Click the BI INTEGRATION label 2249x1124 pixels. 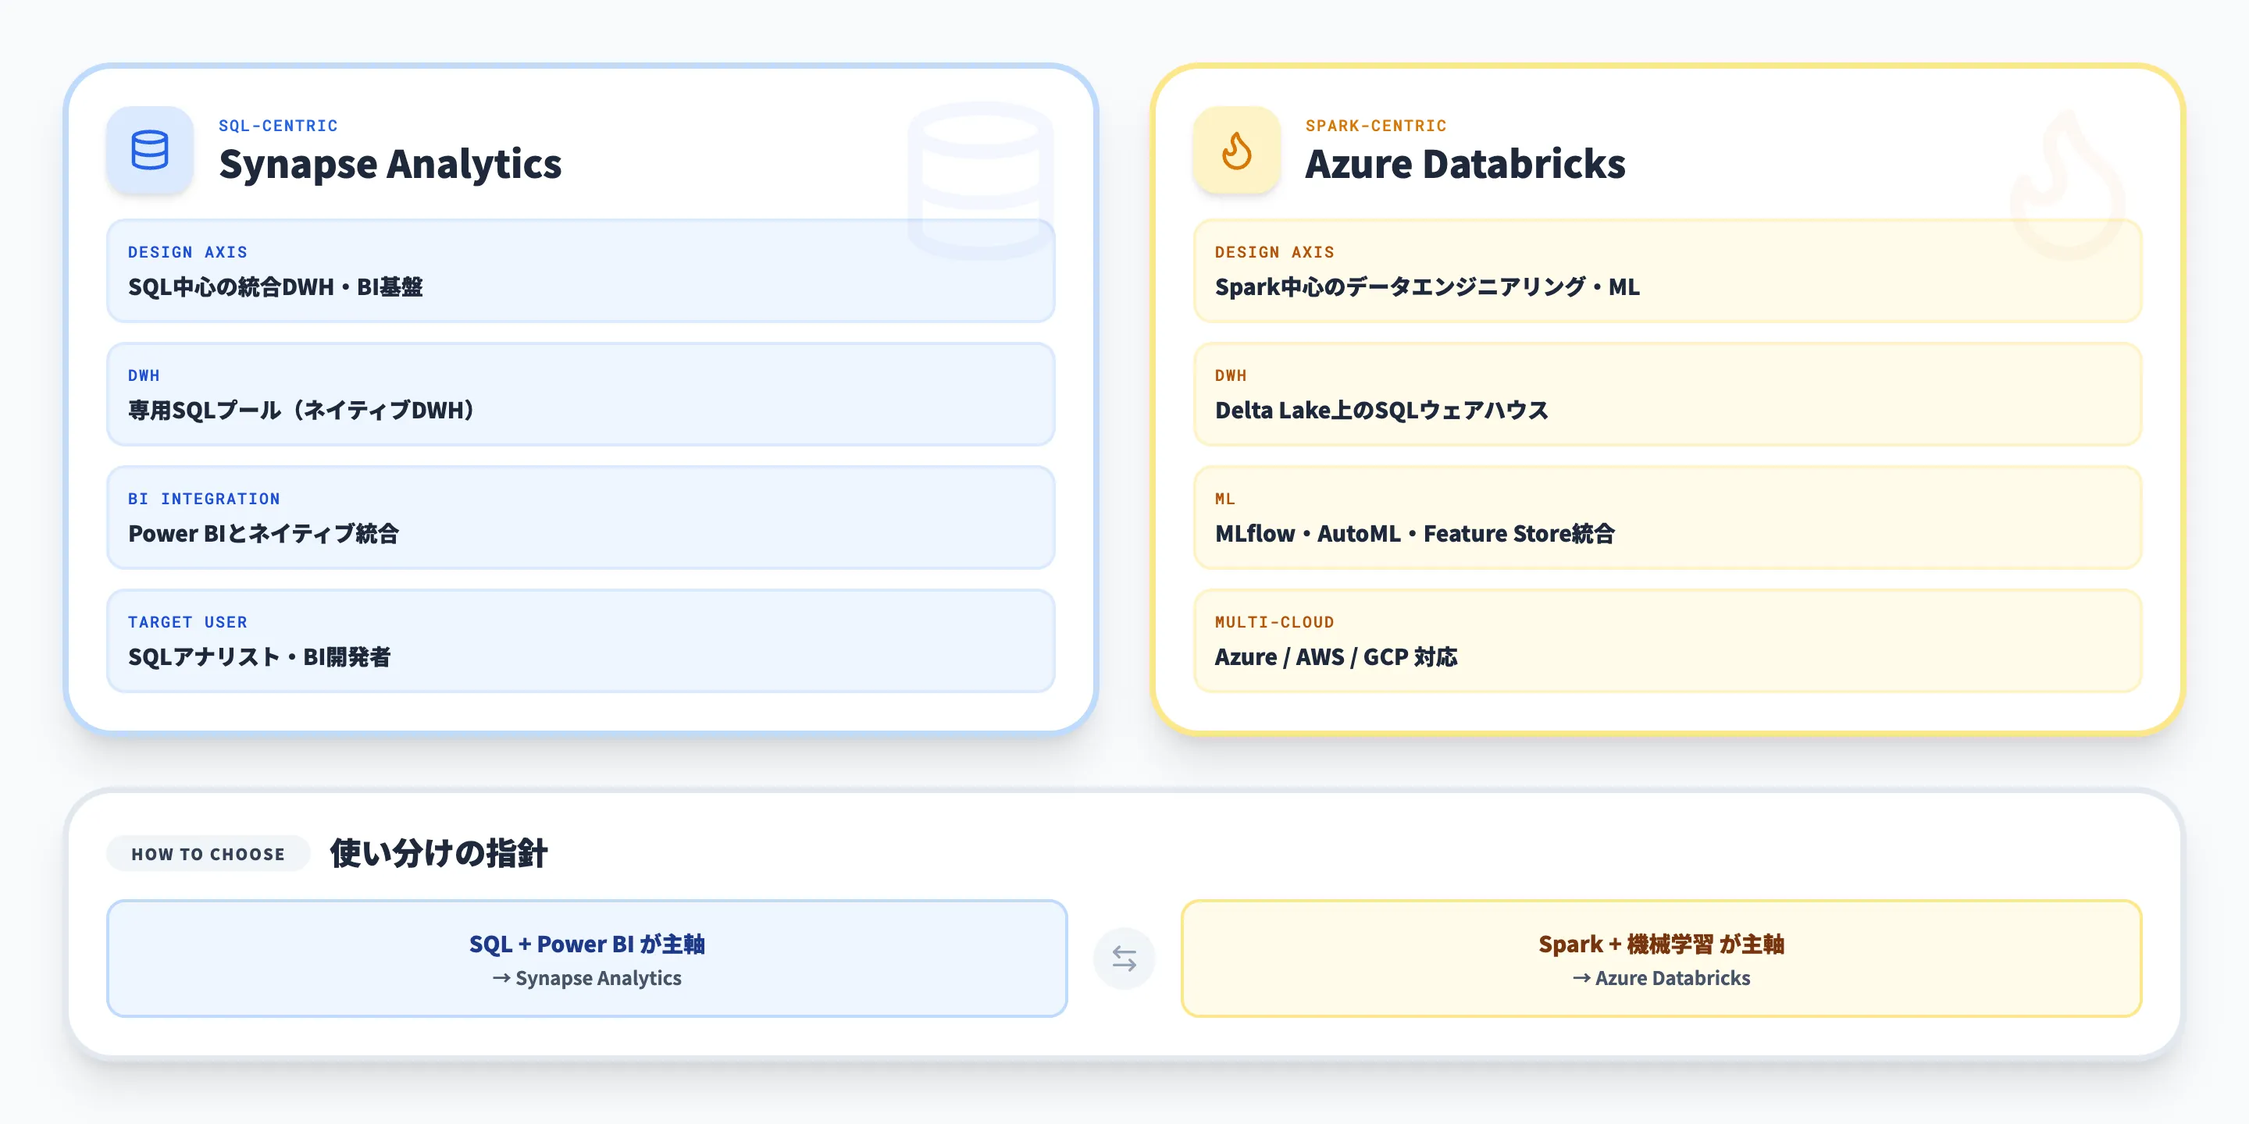click(x=203, y=498)
